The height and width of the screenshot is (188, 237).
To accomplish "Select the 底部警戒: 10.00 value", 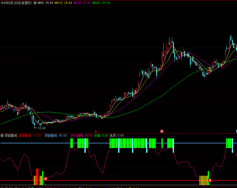I will click(x=30, y=136).
